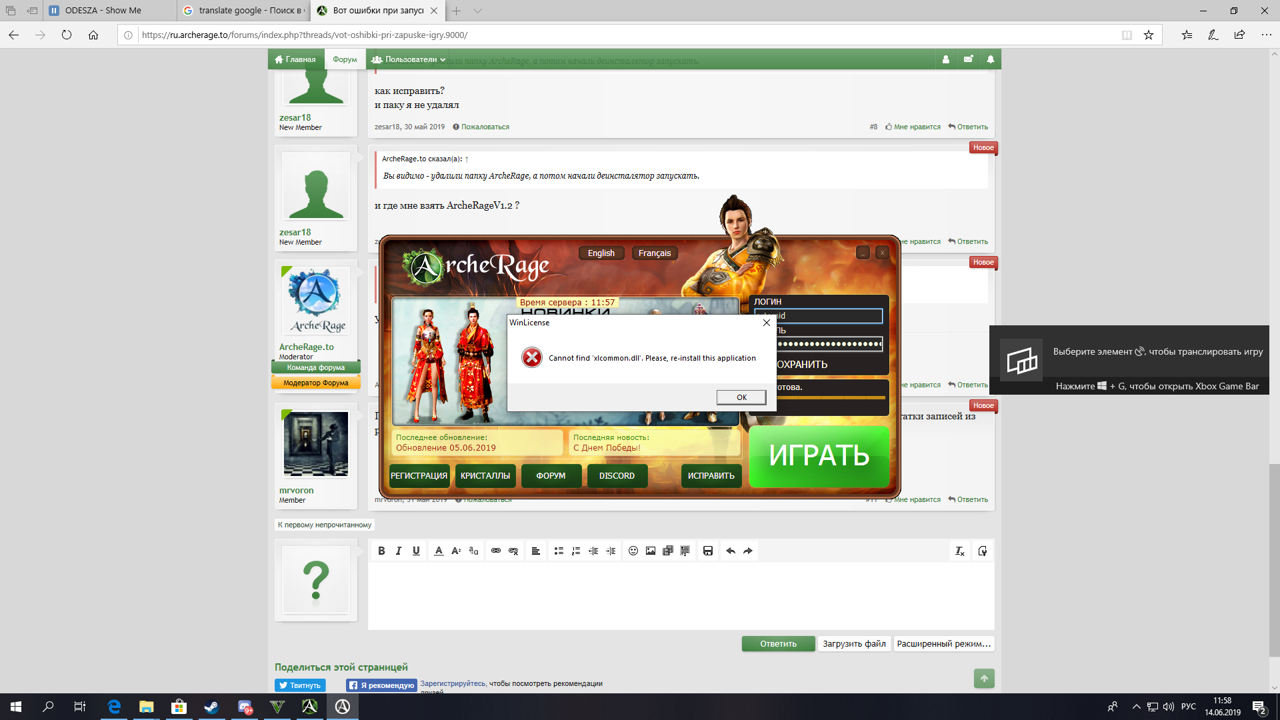
Task: Refresh page in browser
Action: pyautogui.click(x=67, y=35)
